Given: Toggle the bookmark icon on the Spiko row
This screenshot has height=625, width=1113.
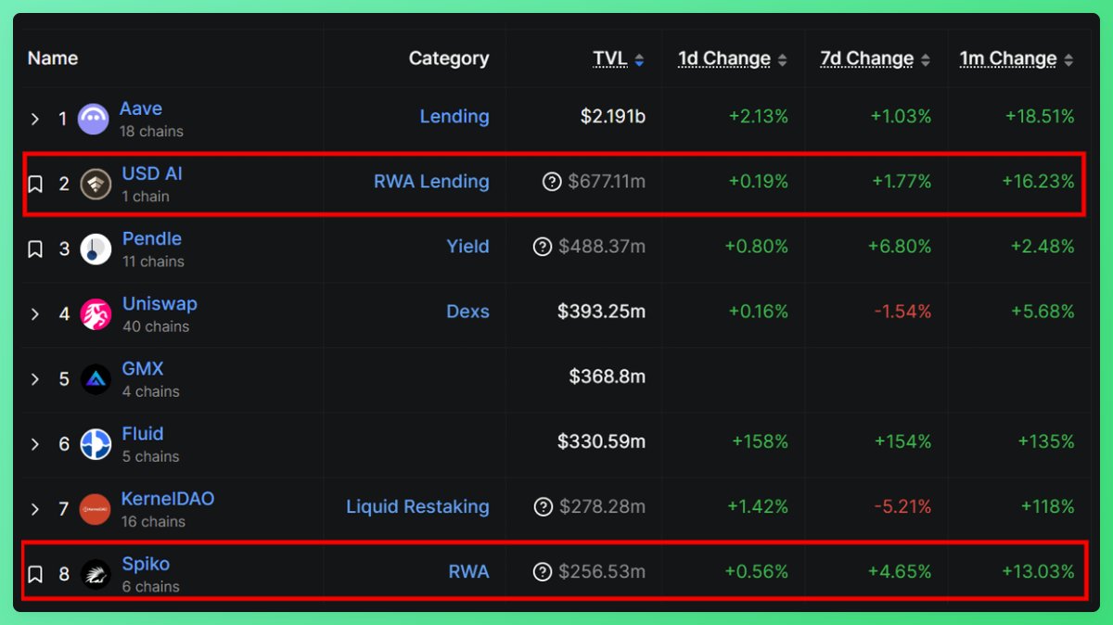Looking at the screenshot, I should click(35, 572).
